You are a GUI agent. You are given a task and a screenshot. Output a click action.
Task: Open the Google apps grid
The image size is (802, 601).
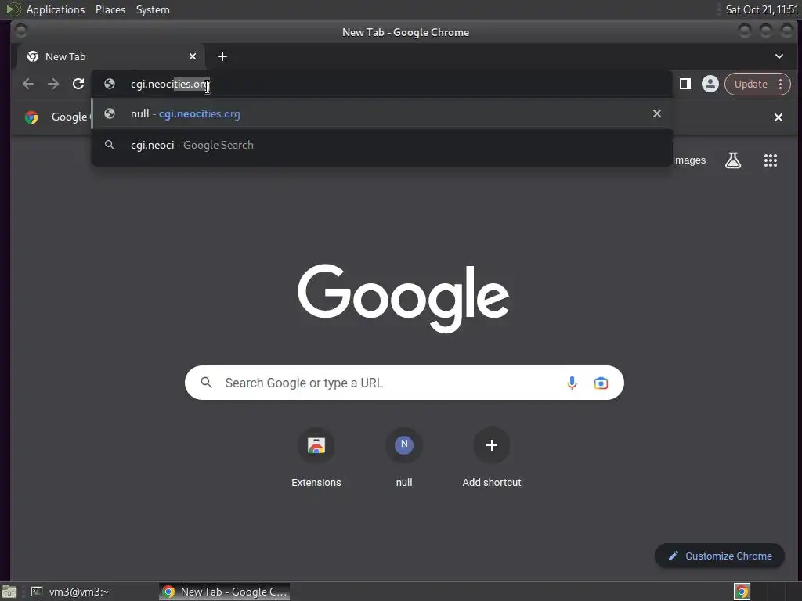[771, 160]
